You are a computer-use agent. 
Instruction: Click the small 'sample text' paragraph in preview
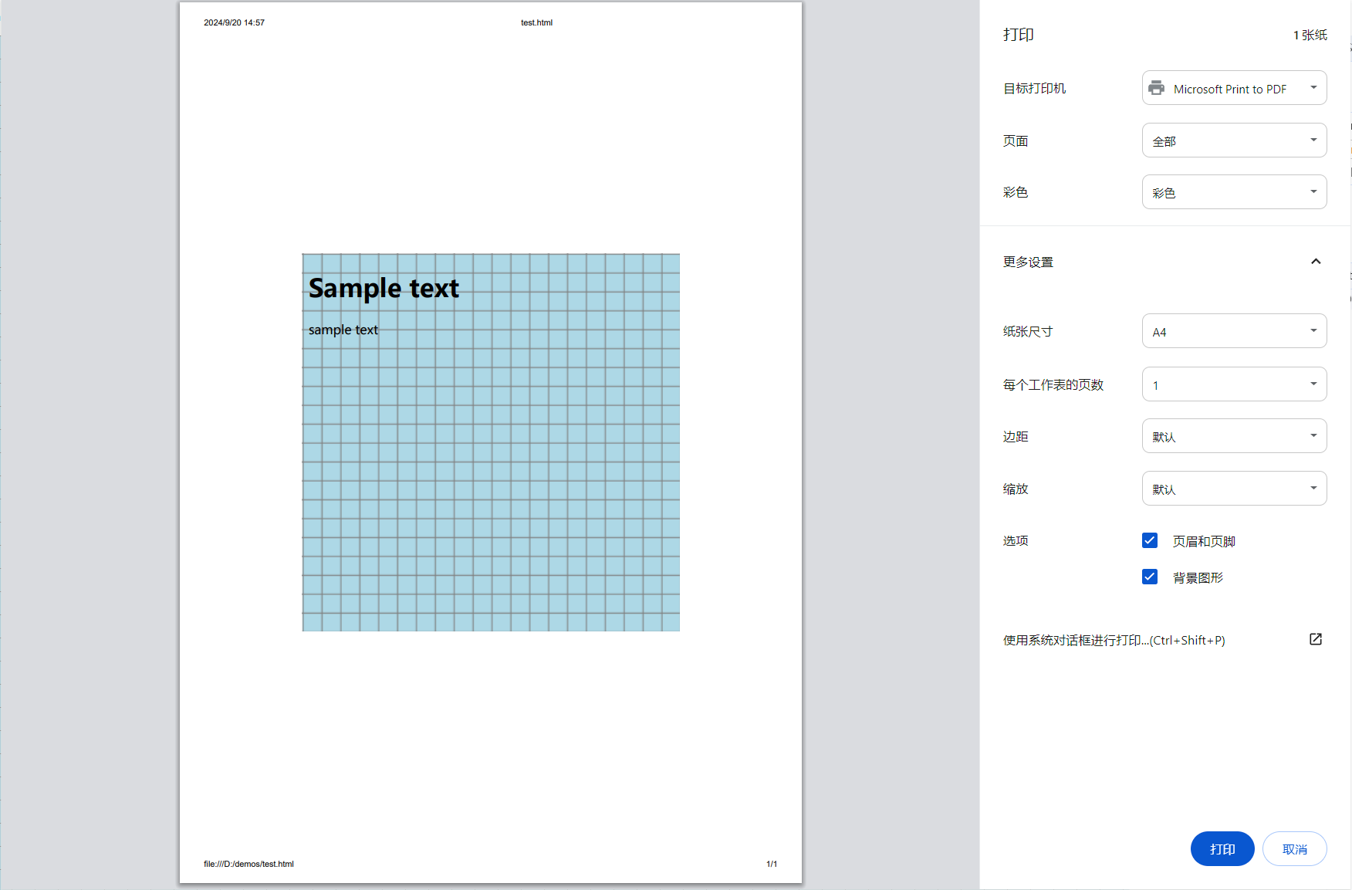343,330
